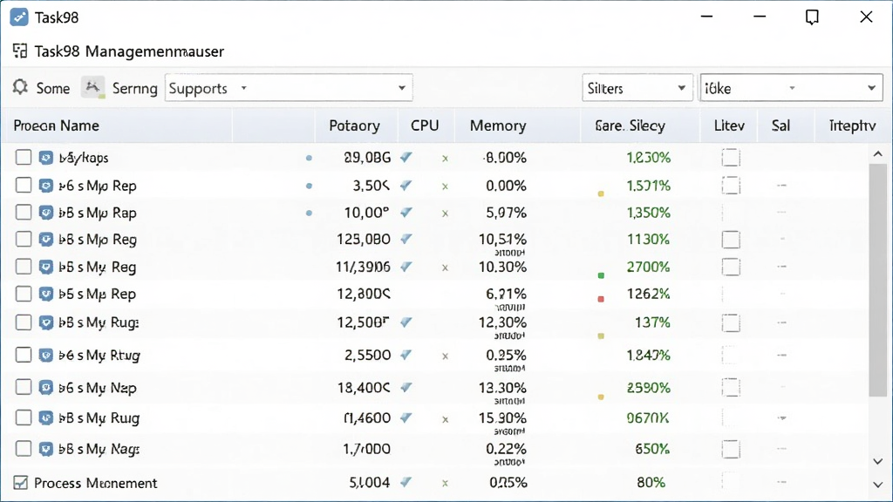Click the Litev column header
Screen dimensions: 893x502
point(730,125)
